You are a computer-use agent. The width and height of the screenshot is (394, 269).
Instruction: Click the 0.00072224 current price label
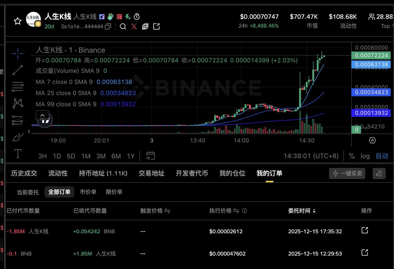(371, 55)
